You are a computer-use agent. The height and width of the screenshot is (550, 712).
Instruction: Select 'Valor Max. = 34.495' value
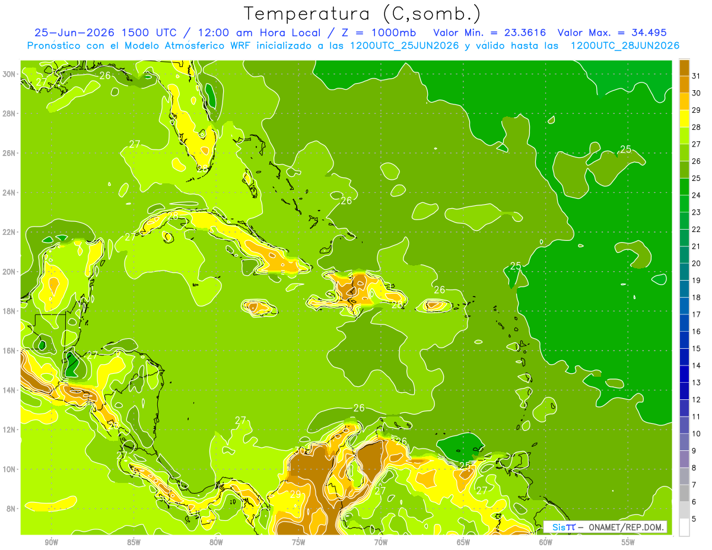612,33
